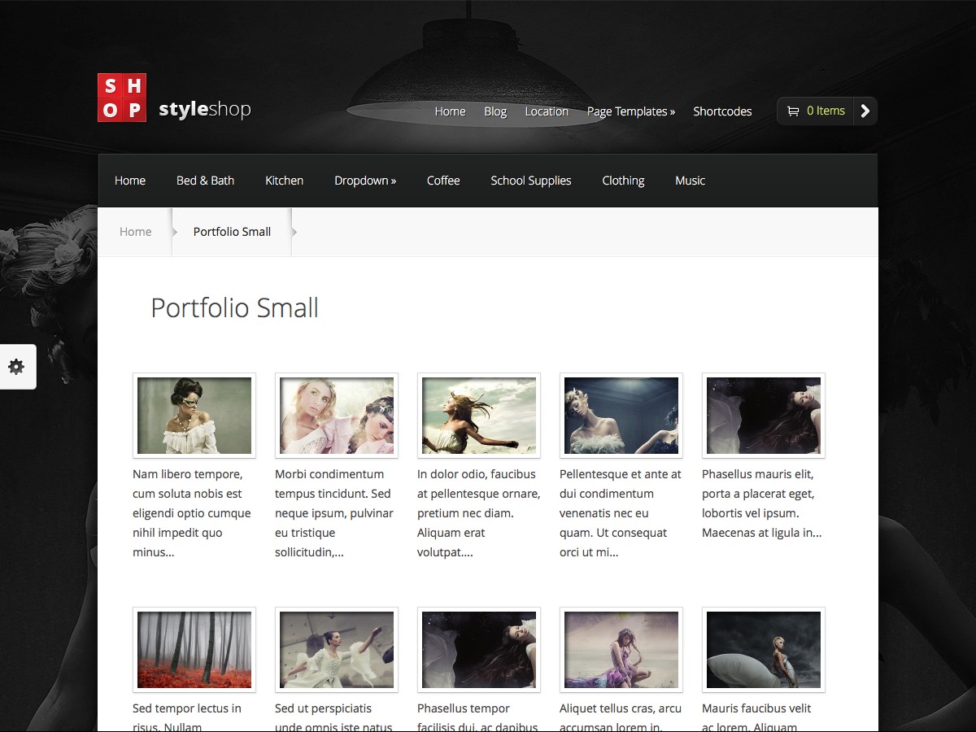The height and width of the screenshot is (732, 976).
Task: Open the Location page
Action: point(547,111)
